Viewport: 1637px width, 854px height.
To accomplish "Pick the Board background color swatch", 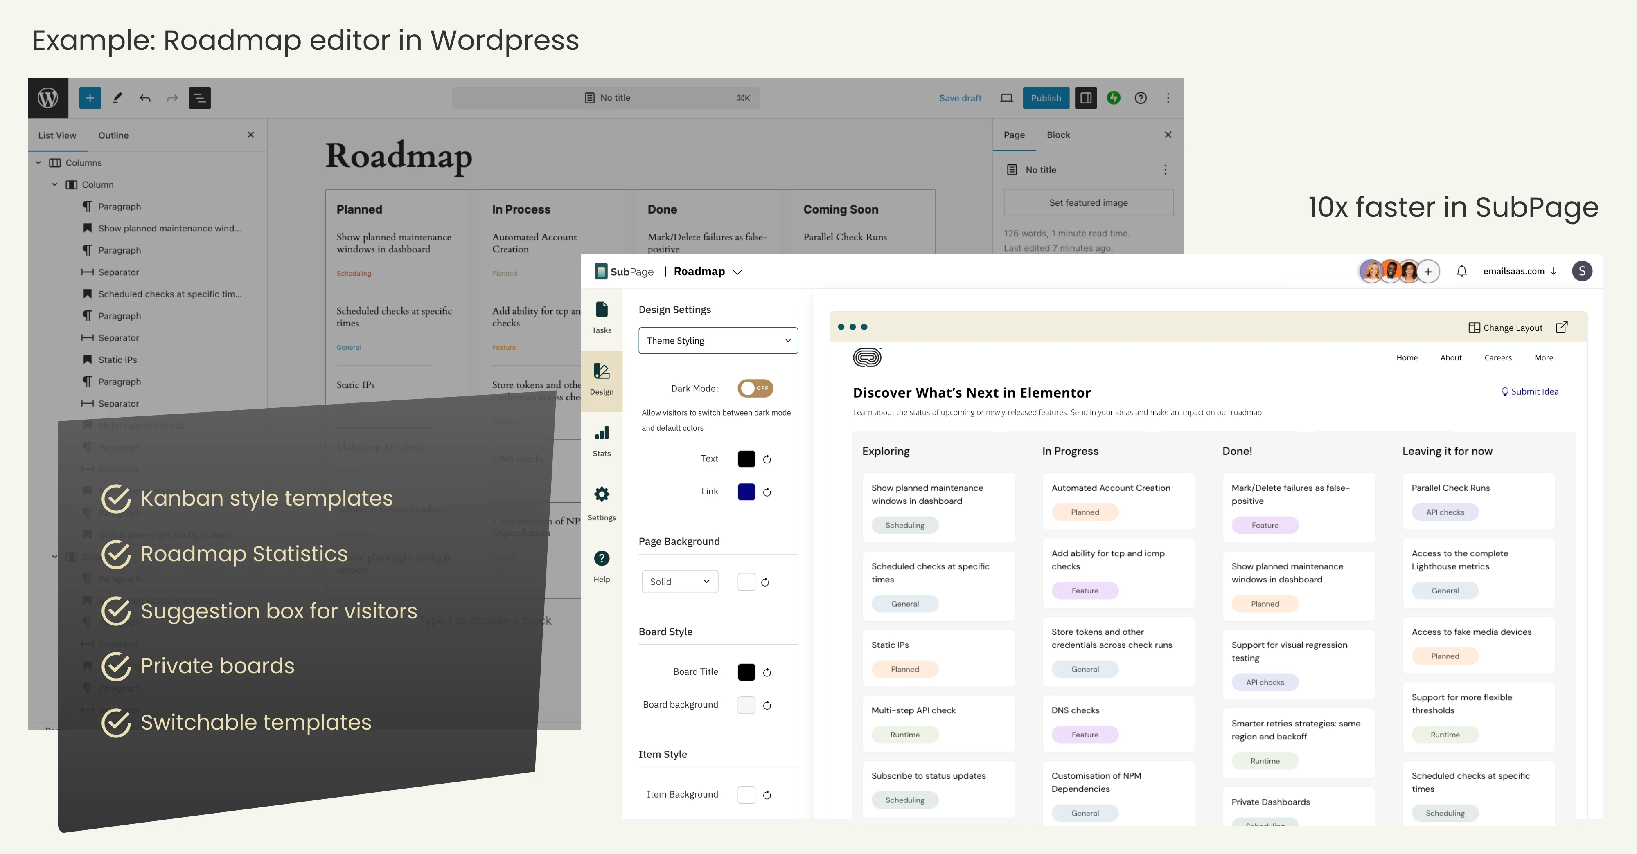I will (747, 706).
